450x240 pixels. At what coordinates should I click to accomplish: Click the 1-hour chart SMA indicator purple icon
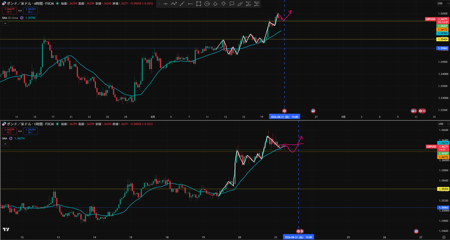[x=11, y=138]
